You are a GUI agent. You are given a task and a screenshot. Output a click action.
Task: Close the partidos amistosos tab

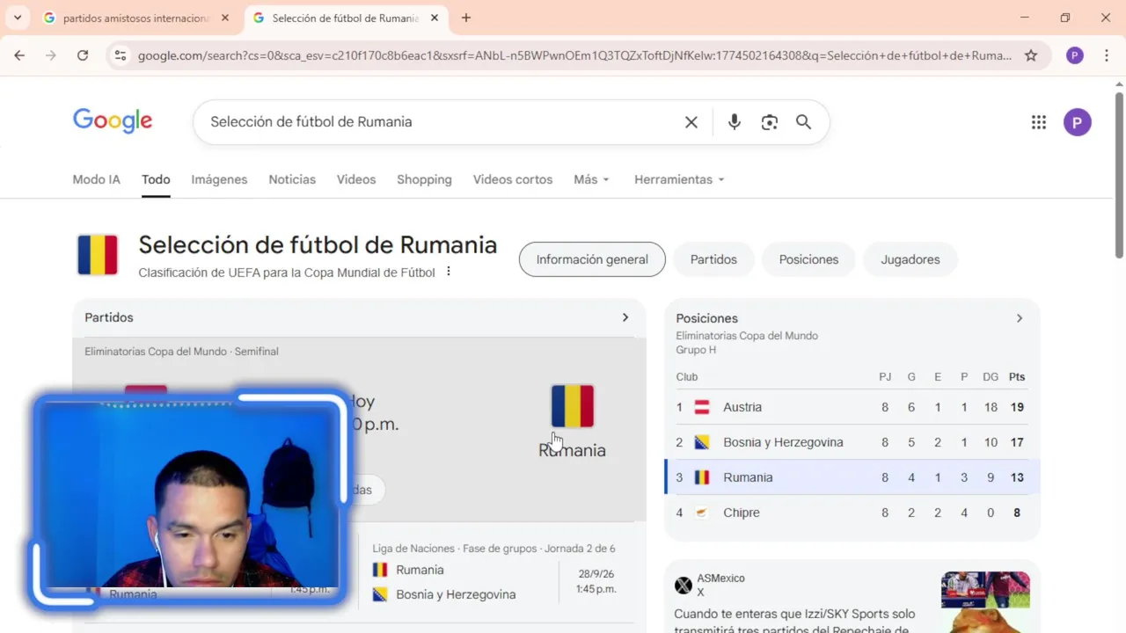225,18
